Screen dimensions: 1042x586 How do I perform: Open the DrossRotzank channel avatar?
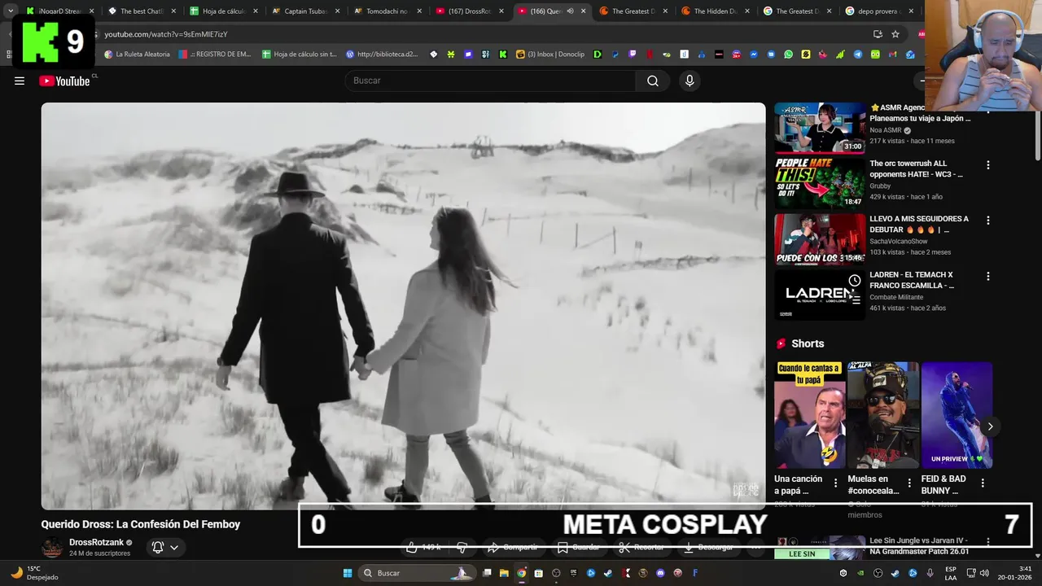pos(52,547)
